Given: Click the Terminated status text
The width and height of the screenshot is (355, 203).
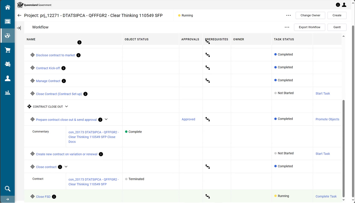Looking at the screenshot, I should (136, 179).
